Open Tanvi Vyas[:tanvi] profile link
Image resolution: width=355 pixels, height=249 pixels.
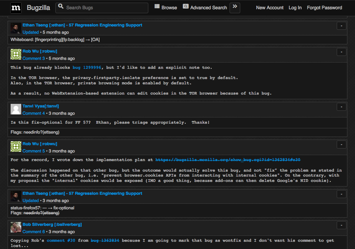coord(40,106)
